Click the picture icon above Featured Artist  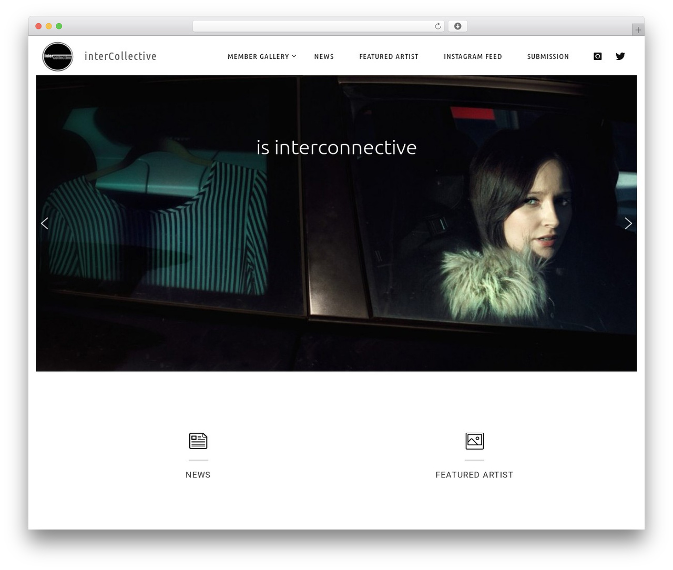click(x=474, y=441)
